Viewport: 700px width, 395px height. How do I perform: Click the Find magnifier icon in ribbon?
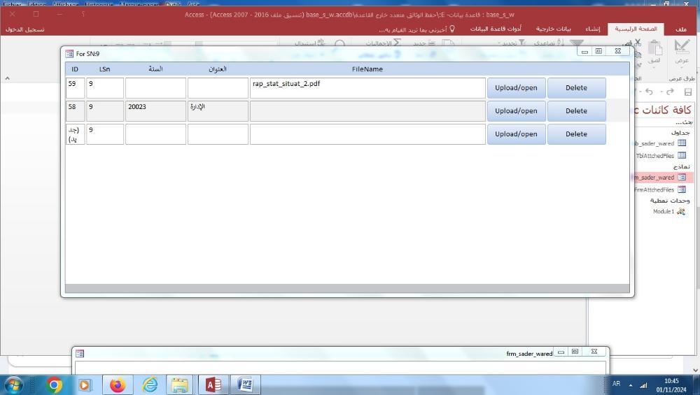click(339, 43)
